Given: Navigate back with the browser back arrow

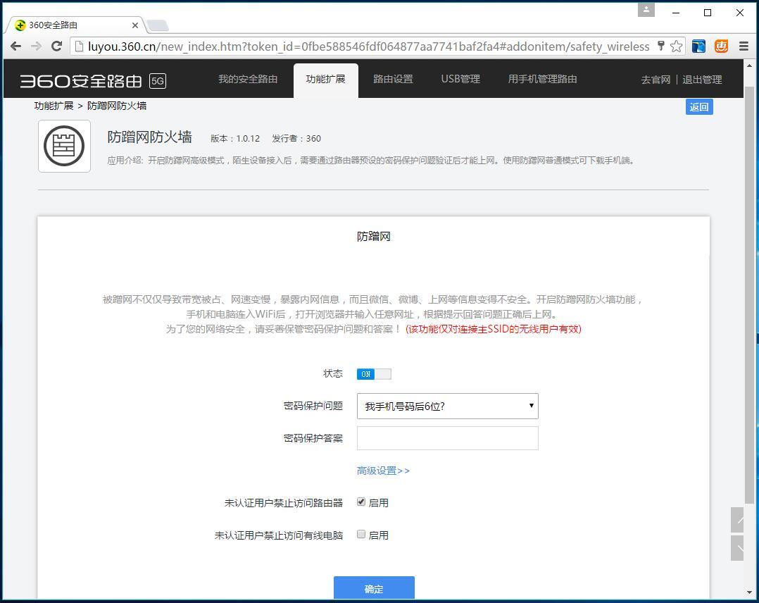Looking at the screenshot, I should [x=15, y=46].
